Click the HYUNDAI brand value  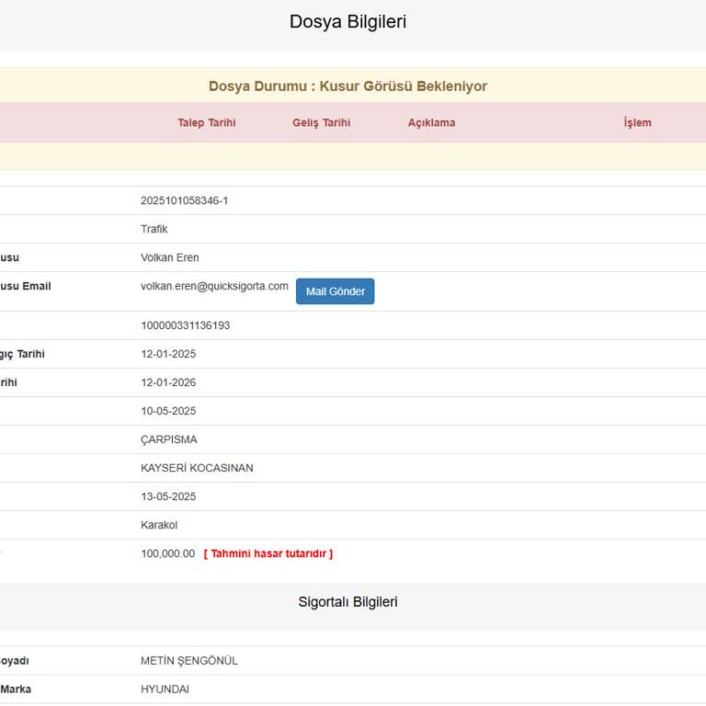165,689
